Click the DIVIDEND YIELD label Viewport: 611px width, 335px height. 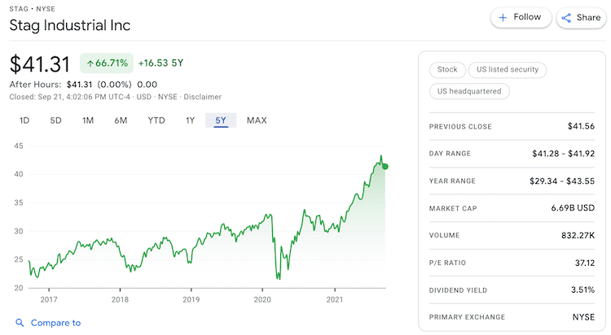click(x=458, y=290)
